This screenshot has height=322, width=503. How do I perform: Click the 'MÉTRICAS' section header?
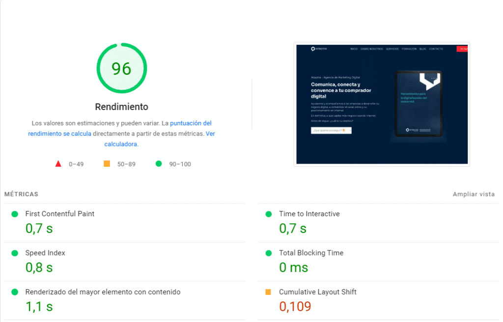[x=21, y=194]
